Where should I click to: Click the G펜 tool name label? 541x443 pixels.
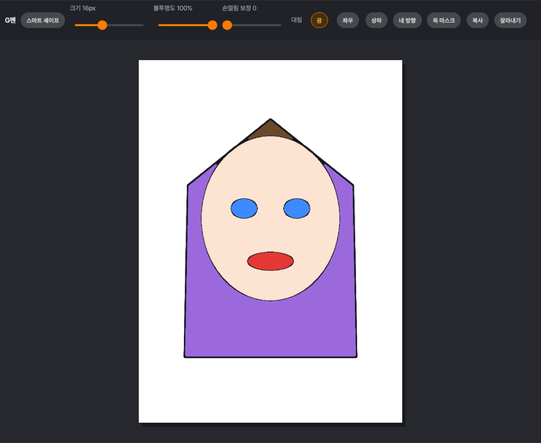click(x=10, y=20)
